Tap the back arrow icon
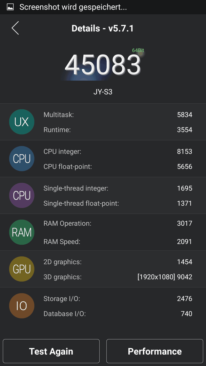The image size is (206, 366). [15, 28]
